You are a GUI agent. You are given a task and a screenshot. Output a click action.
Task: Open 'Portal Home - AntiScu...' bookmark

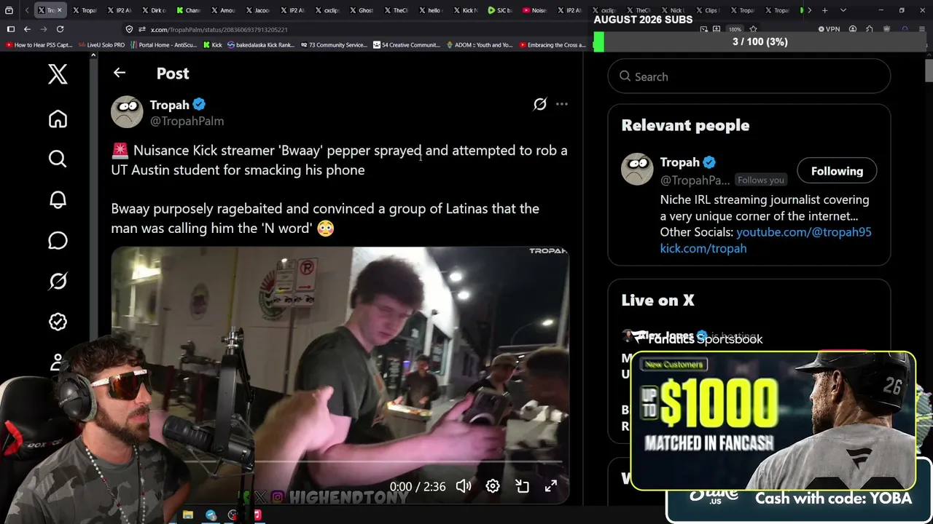[x=163, y=45]
